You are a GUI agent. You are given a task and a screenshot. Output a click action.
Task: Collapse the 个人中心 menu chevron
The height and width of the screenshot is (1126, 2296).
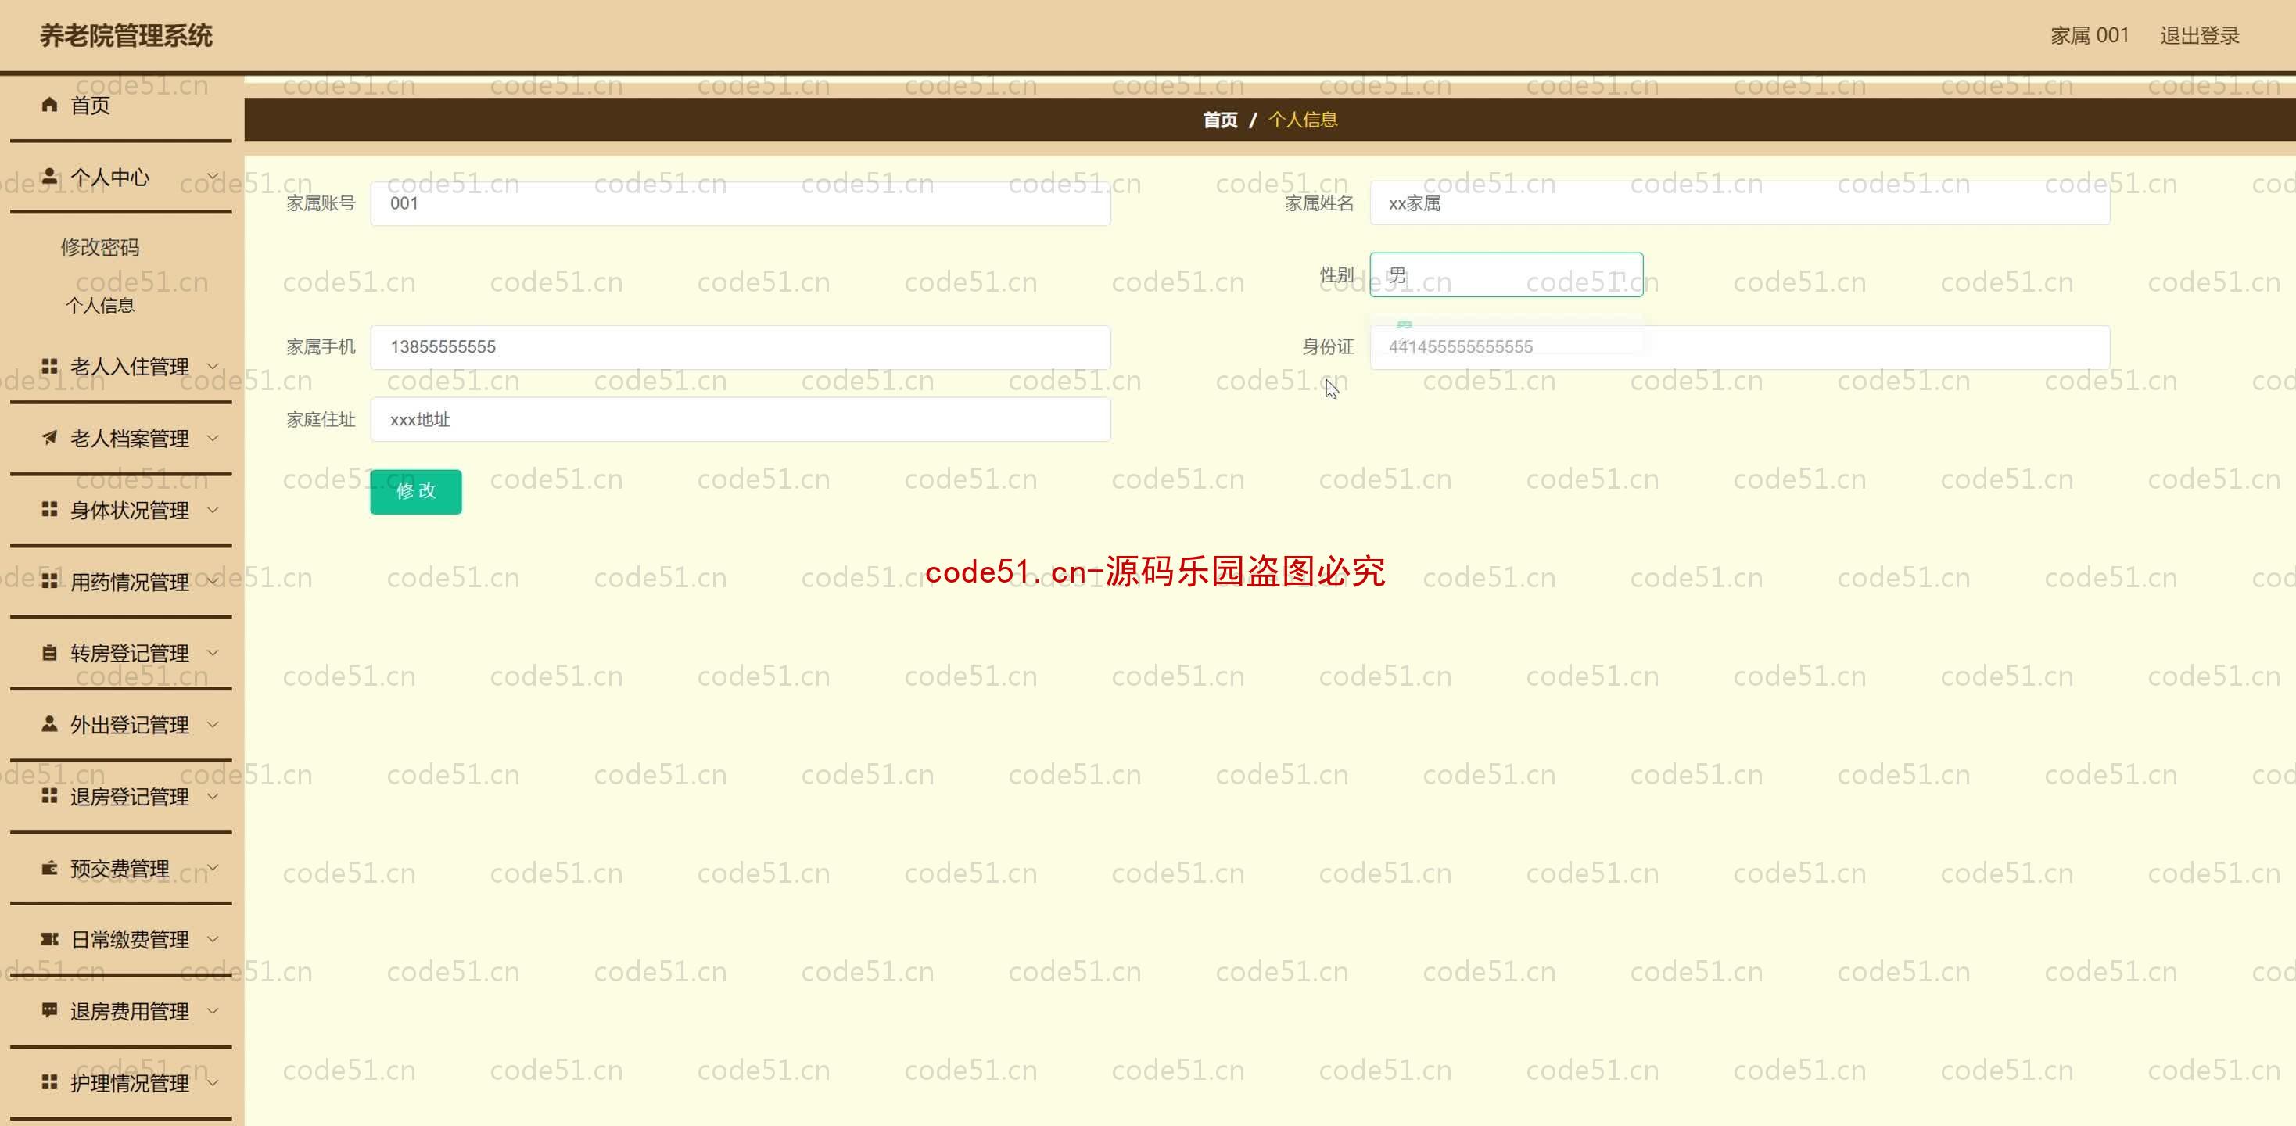click(x=213, y=176)
